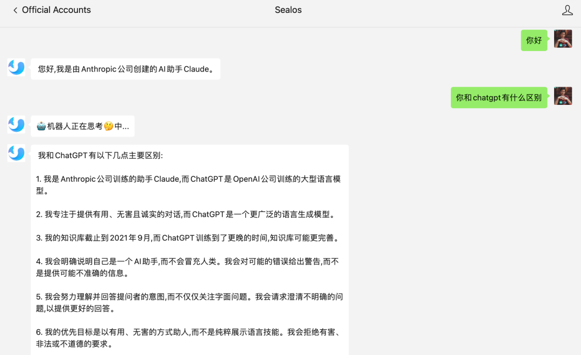The image size is (581, 355).
Task: Click the Sealos chat title
Action: pyautogui.click(x=288, y=10)
